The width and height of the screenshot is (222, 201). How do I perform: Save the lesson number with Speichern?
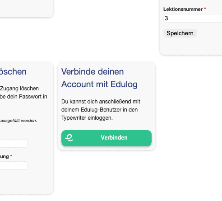coord(180,33)
